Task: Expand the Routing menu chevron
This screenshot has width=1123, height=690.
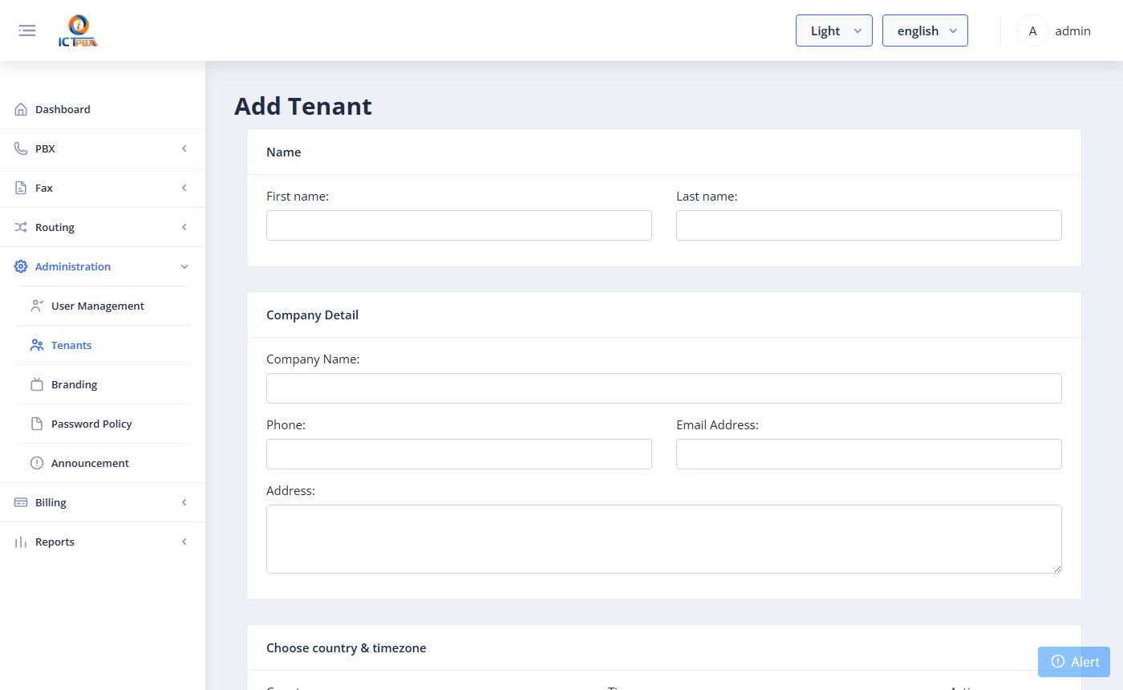Action: pyautogui.click(x=184, y=227)
